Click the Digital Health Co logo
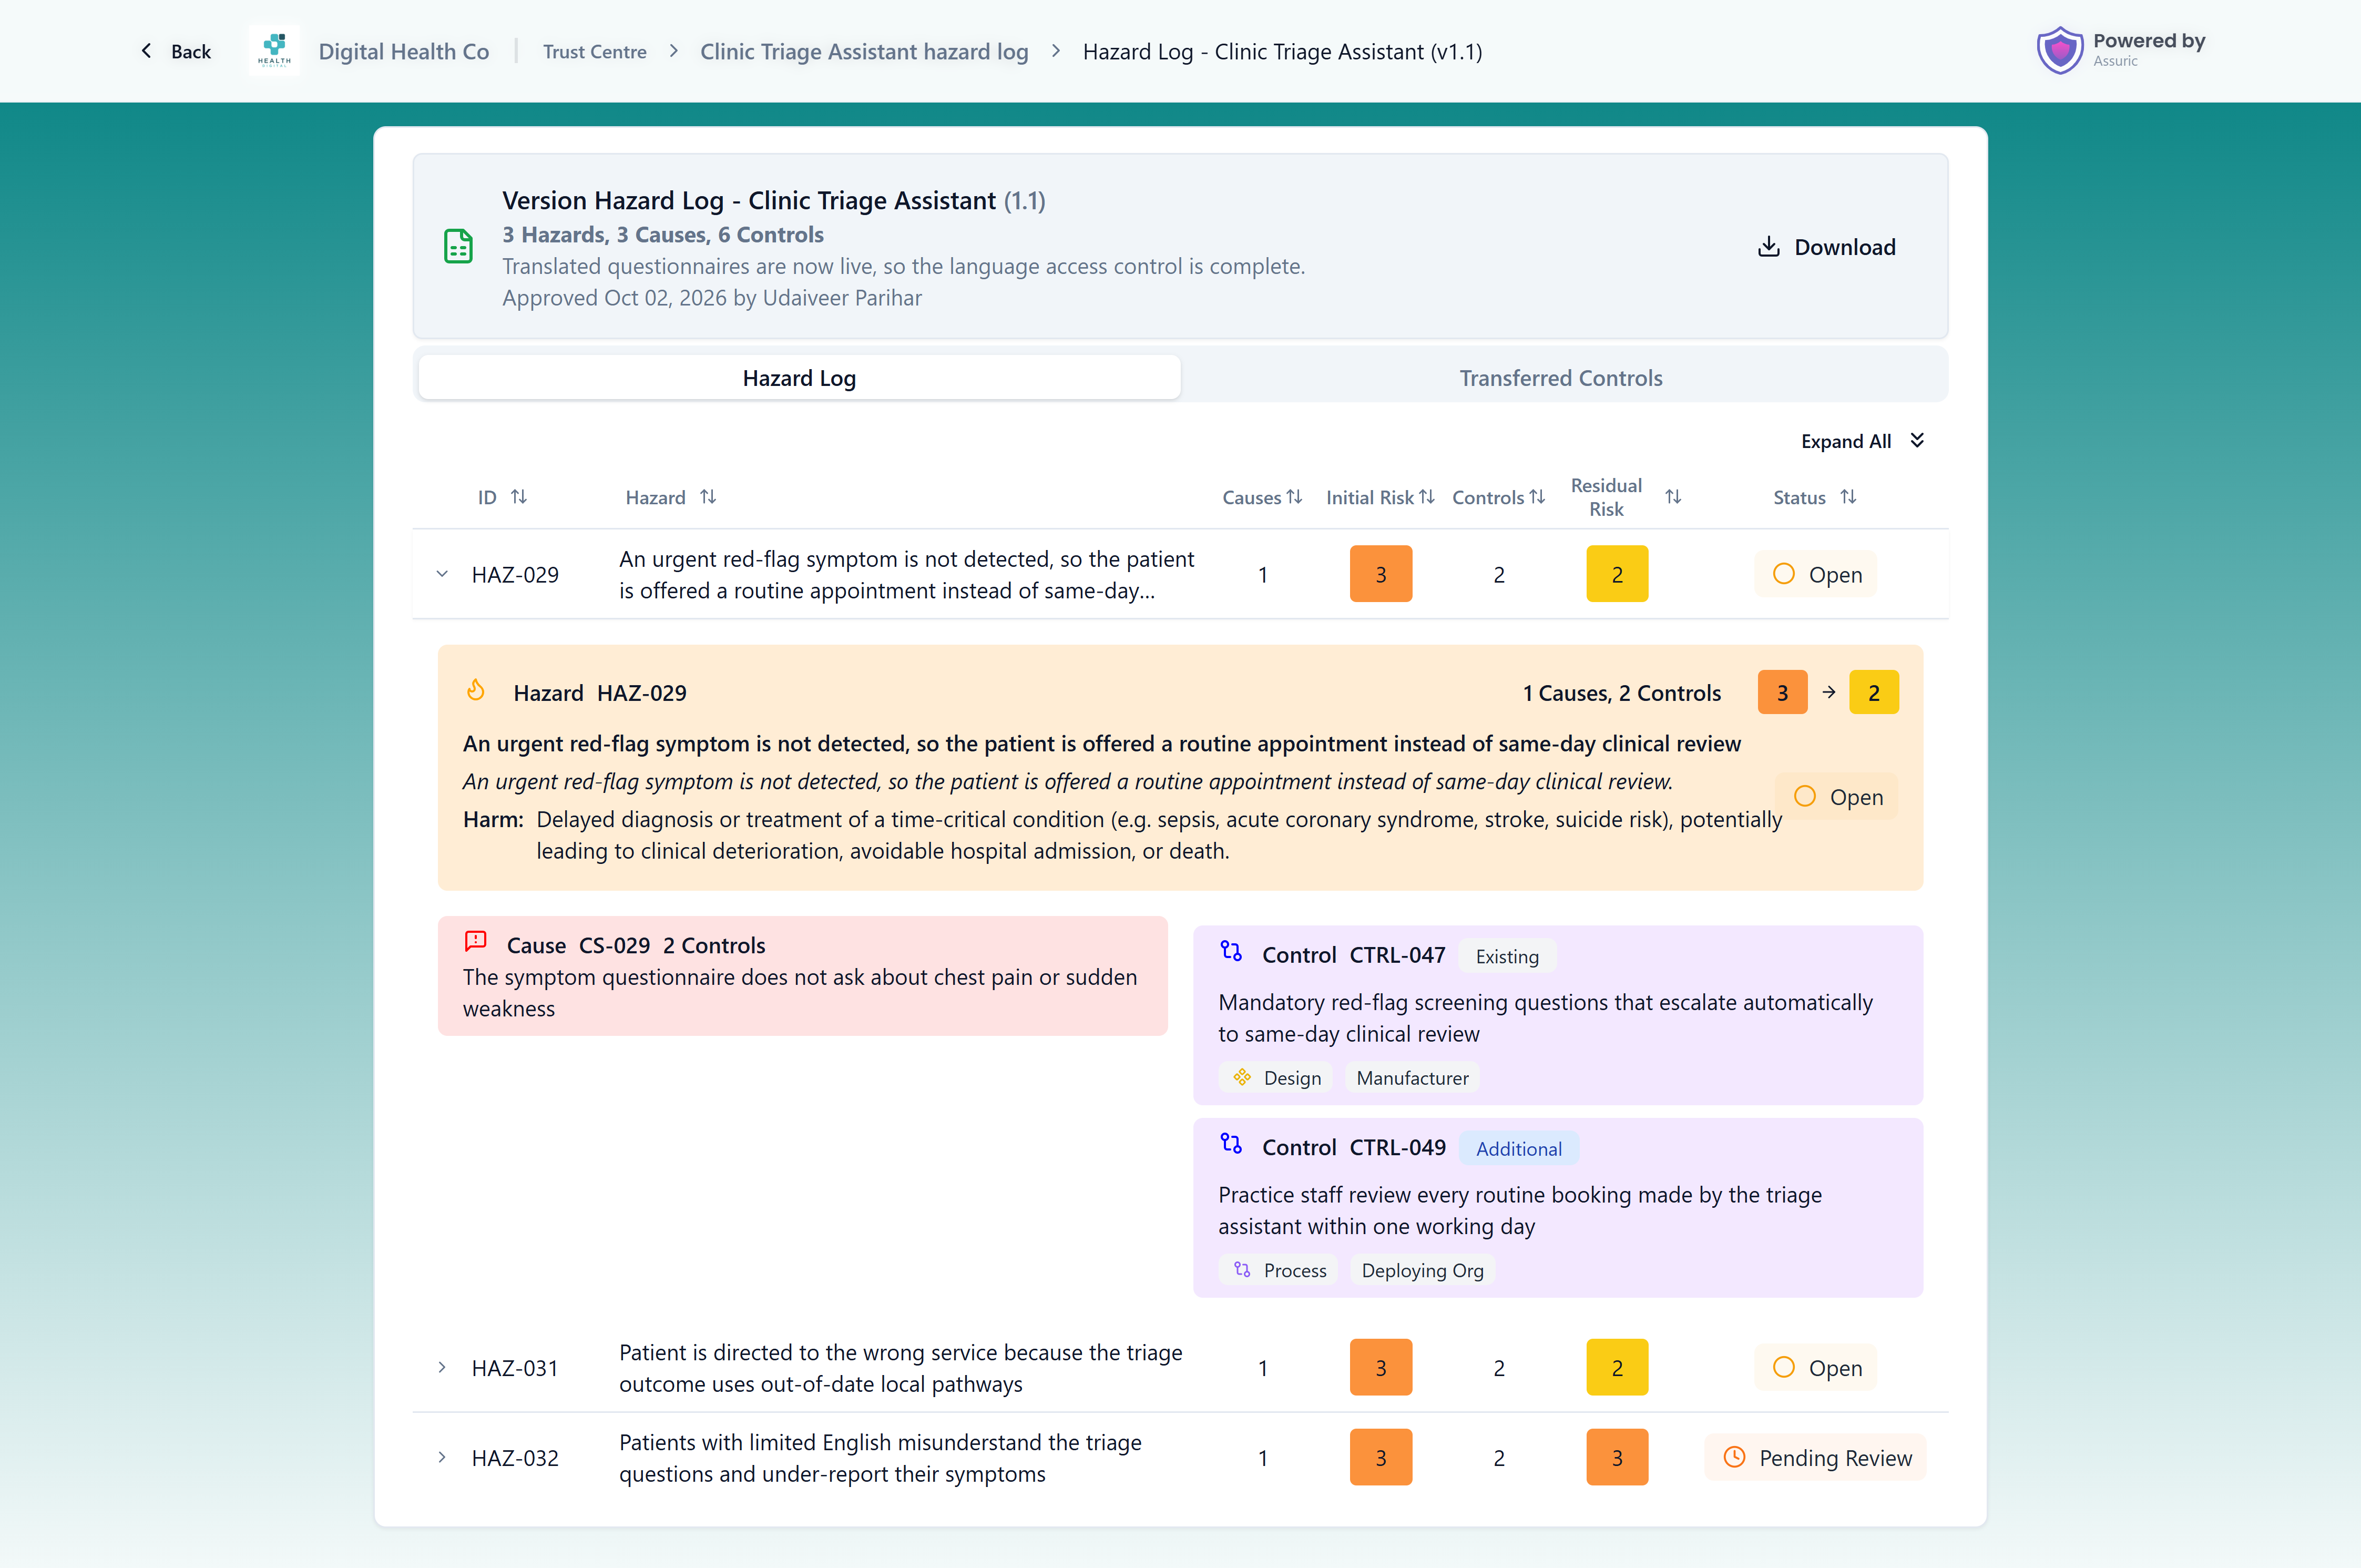Viewport: 2361px width, 1568px height. [x=274, y=51]
